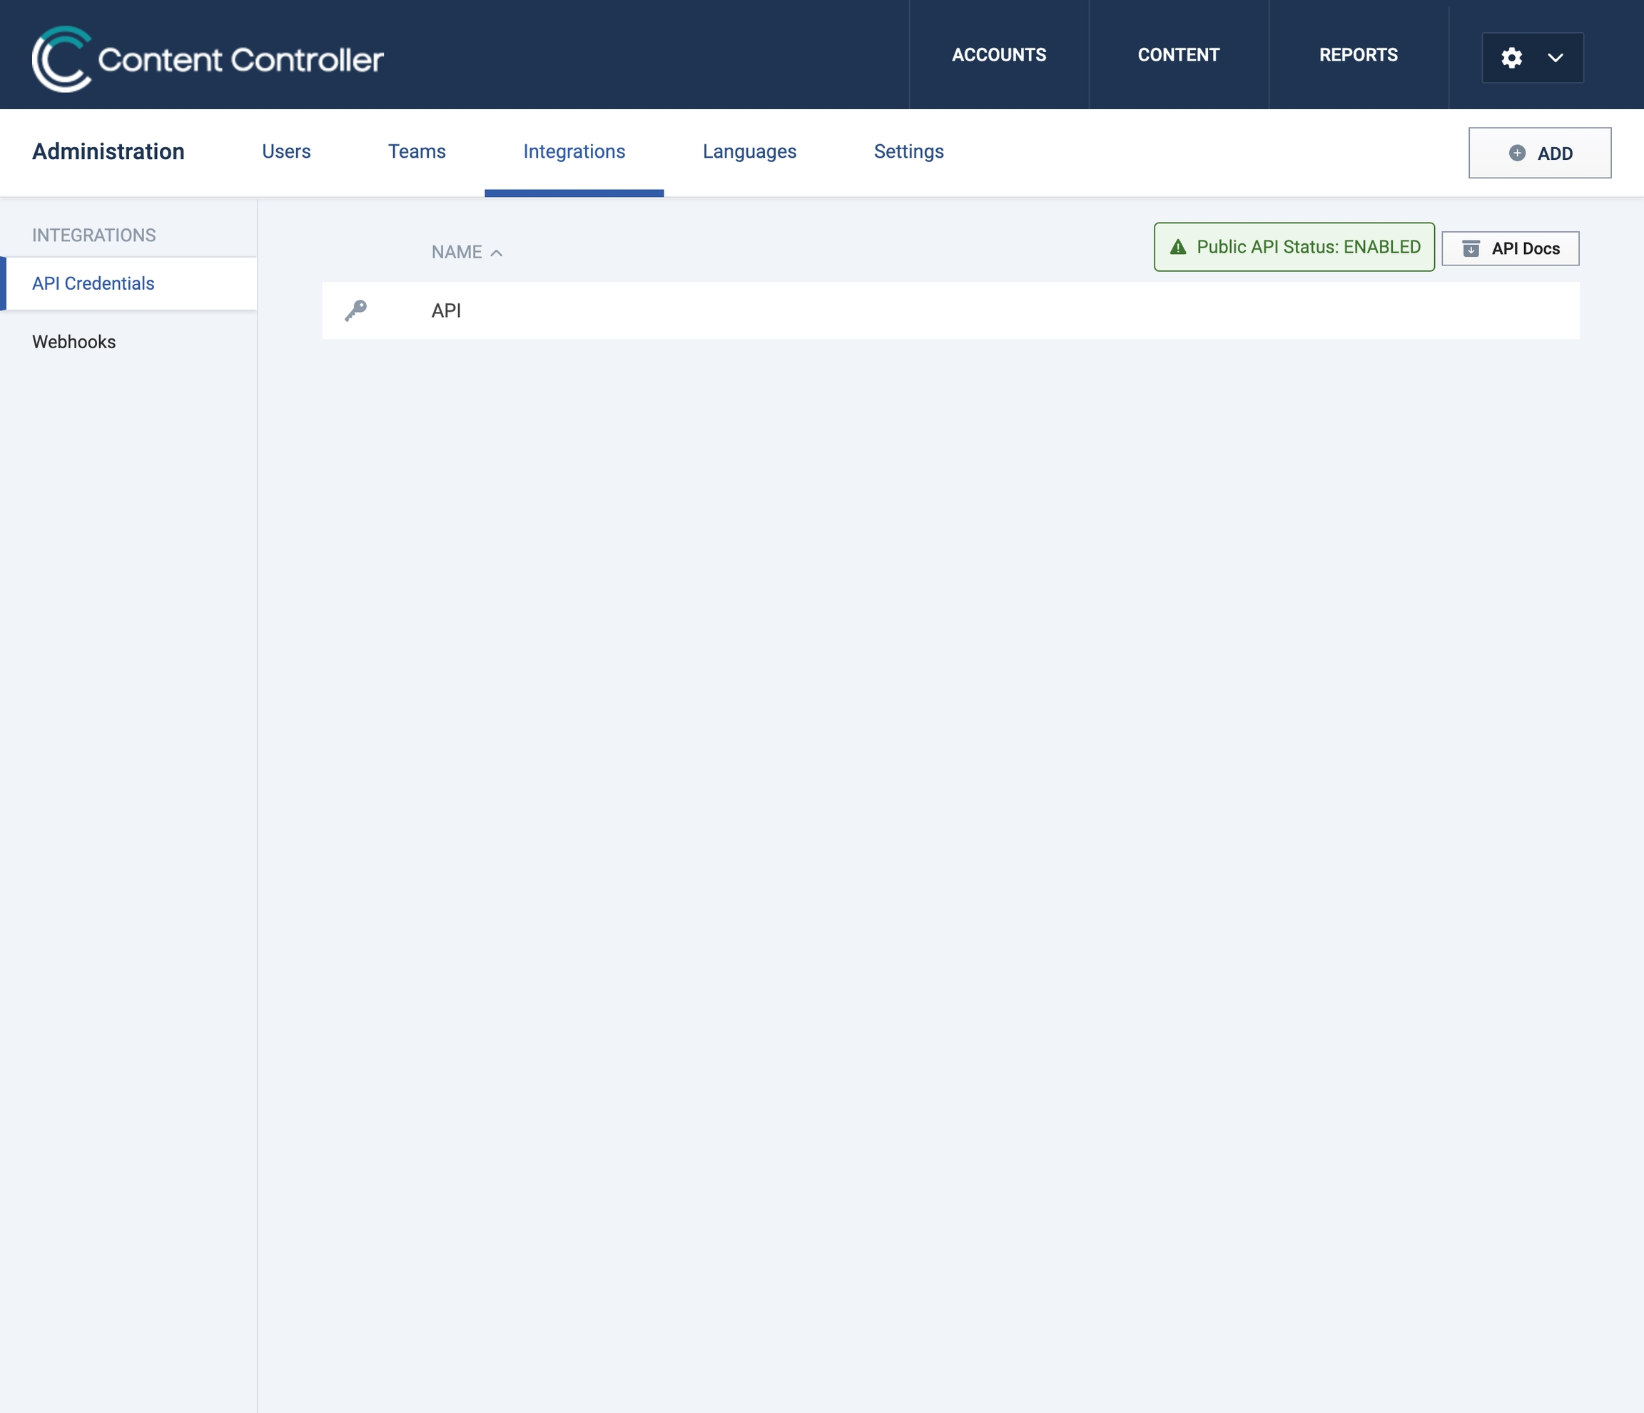Sort by NAME column arrow
Image resolution: width=1644 pixels, height=1413 pixels.
tap(497, 253)
